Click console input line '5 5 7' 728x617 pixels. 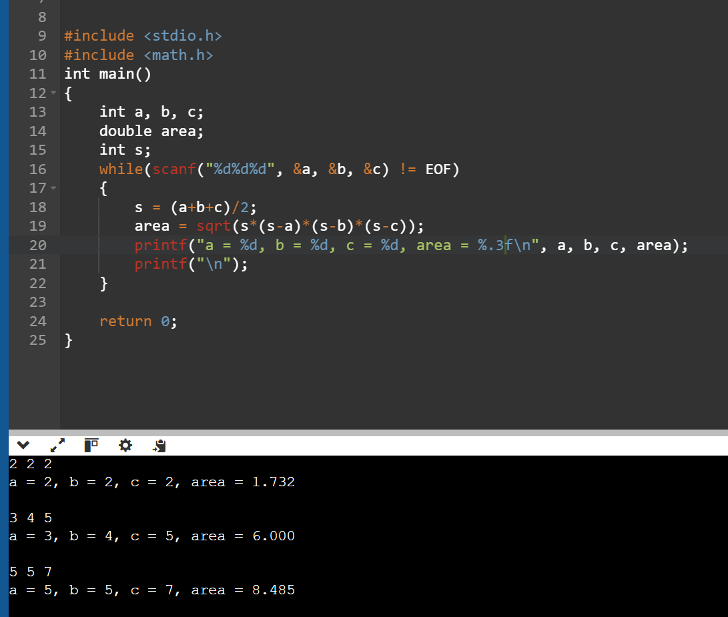[x=31, y=572]
